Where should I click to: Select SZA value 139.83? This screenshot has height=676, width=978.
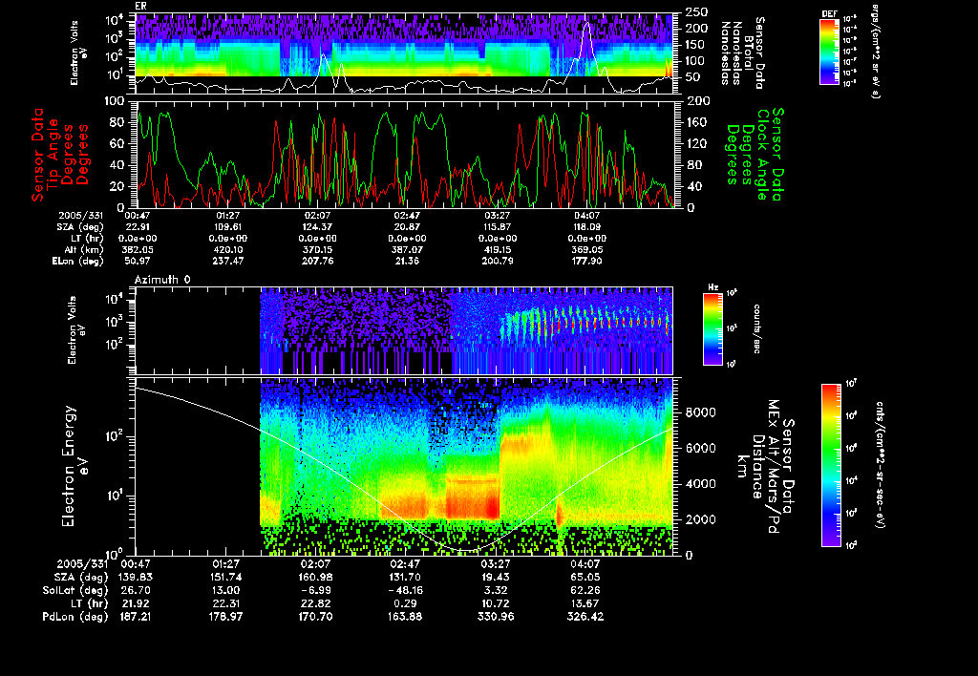tap(136, 578)
